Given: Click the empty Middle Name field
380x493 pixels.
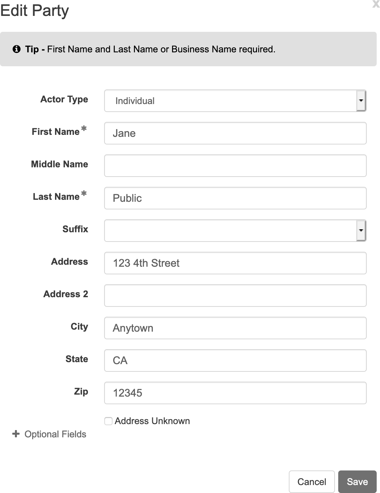Looking at the screenshot, I should [x=235, y=166].
